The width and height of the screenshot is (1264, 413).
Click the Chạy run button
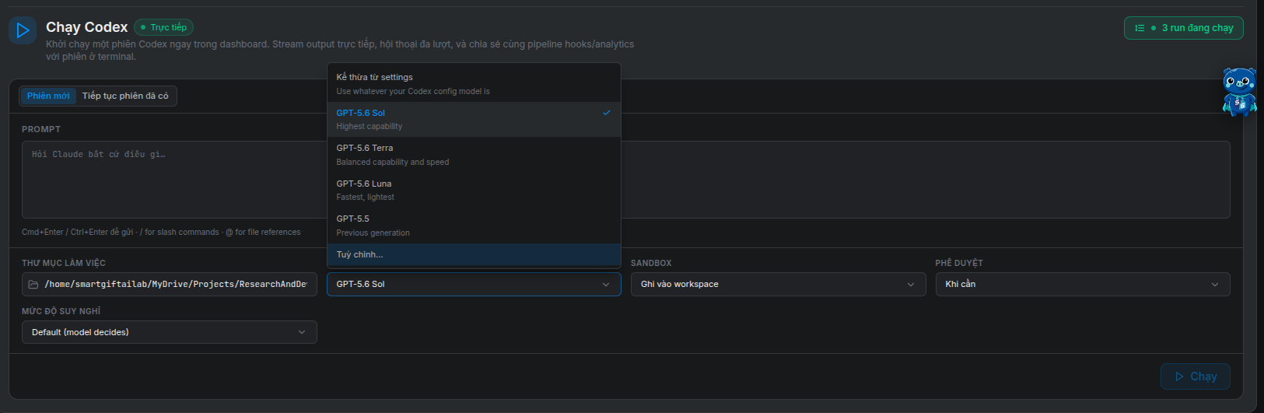(1196, 376)
